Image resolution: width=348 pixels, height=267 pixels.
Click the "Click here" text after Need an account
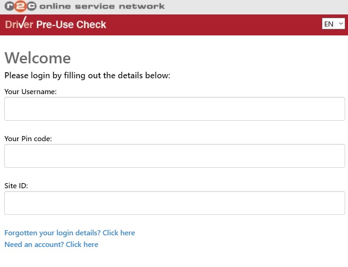(82, 245)
